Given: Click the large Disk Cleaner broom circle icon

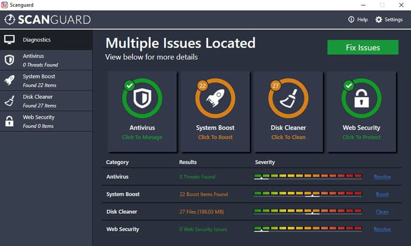Looking at the screenshot, I should click(x=288, y=98).
